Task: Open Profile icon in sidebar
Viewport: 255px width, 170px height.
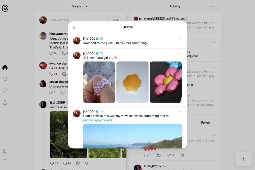Action: tap(5, 102)
